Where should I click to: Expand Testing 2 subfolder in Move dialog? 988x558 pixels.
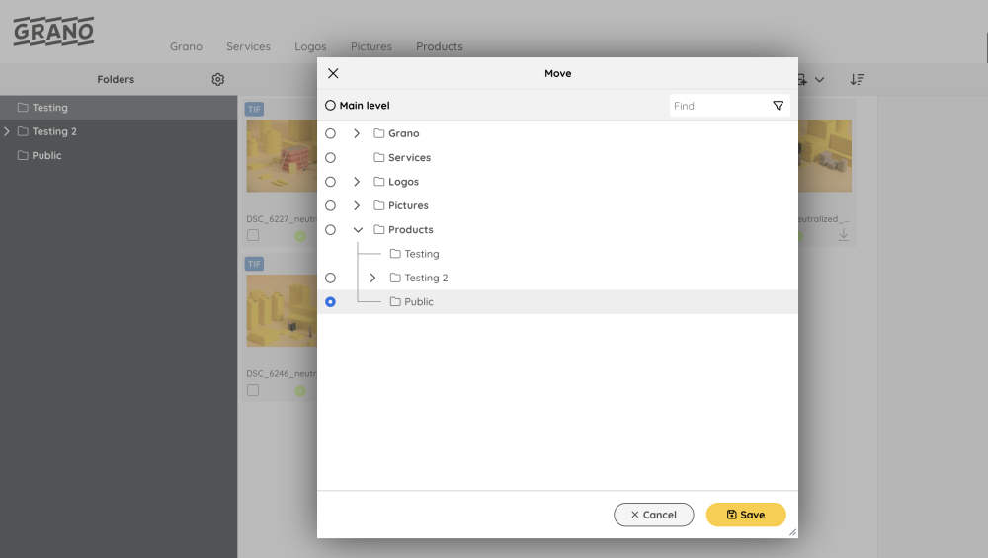click(373, 278)
